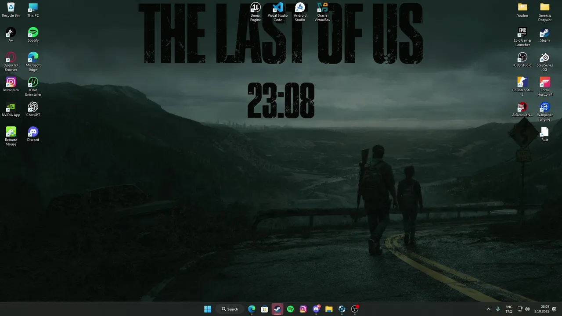The height and width of the screenshot is (316, 562).
Task: Select the Spotify desktop shortcut
Action: click(x=33, y=35)
